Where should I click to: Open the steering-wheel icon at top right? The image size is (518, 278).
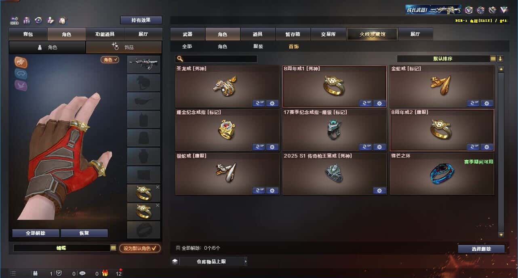point(480,10)
